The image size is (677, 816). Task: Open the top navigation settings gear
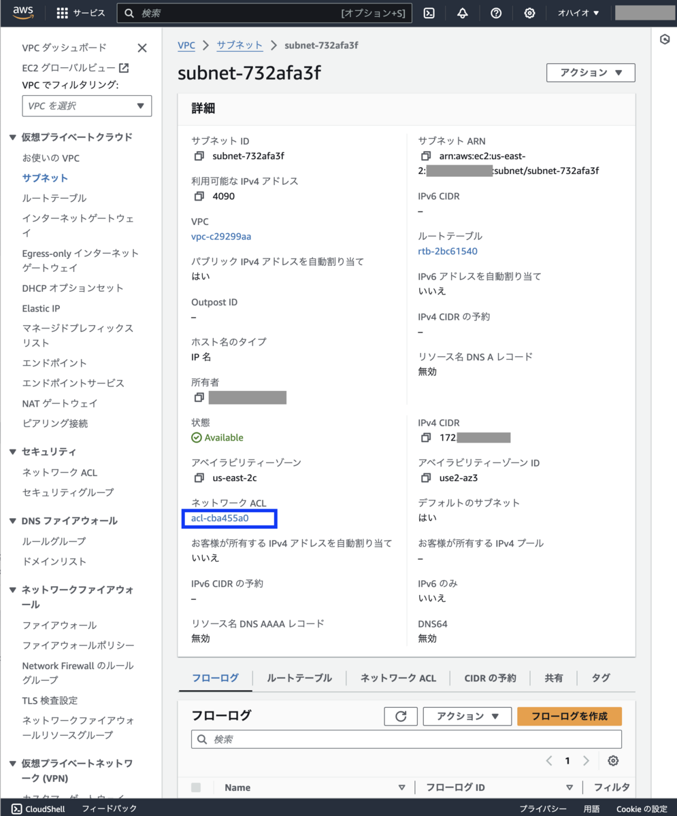click(529, 13)
